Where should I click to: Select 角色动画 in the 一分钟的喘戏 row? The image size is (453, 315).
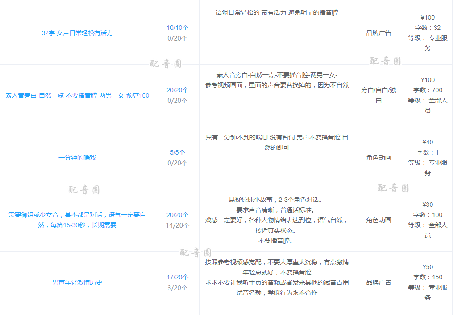coord(378,158)
